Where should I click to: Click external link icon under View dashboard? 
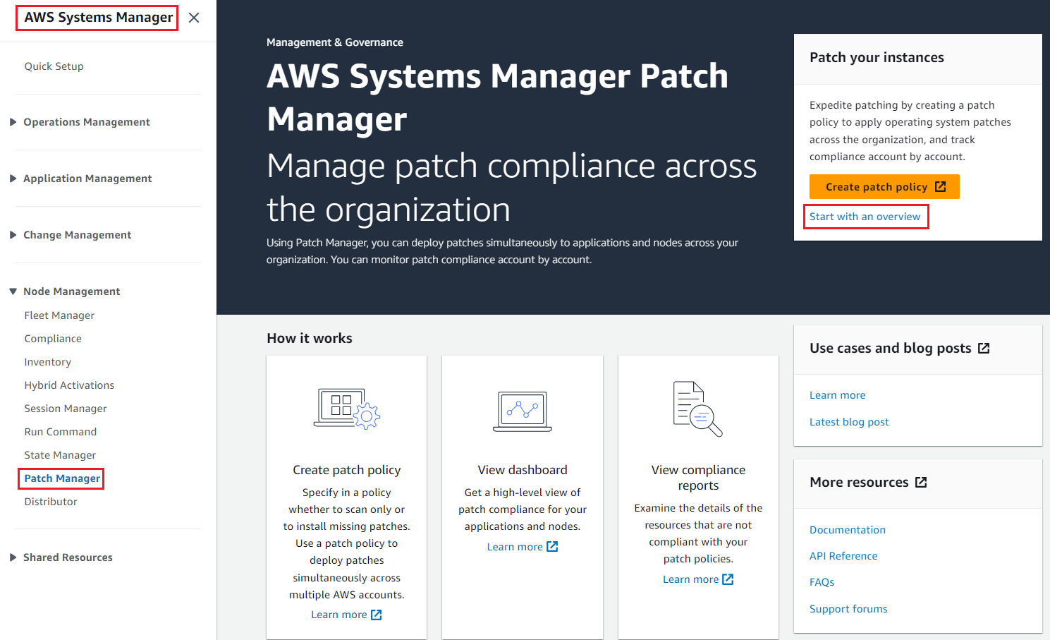tap(552, 547)
